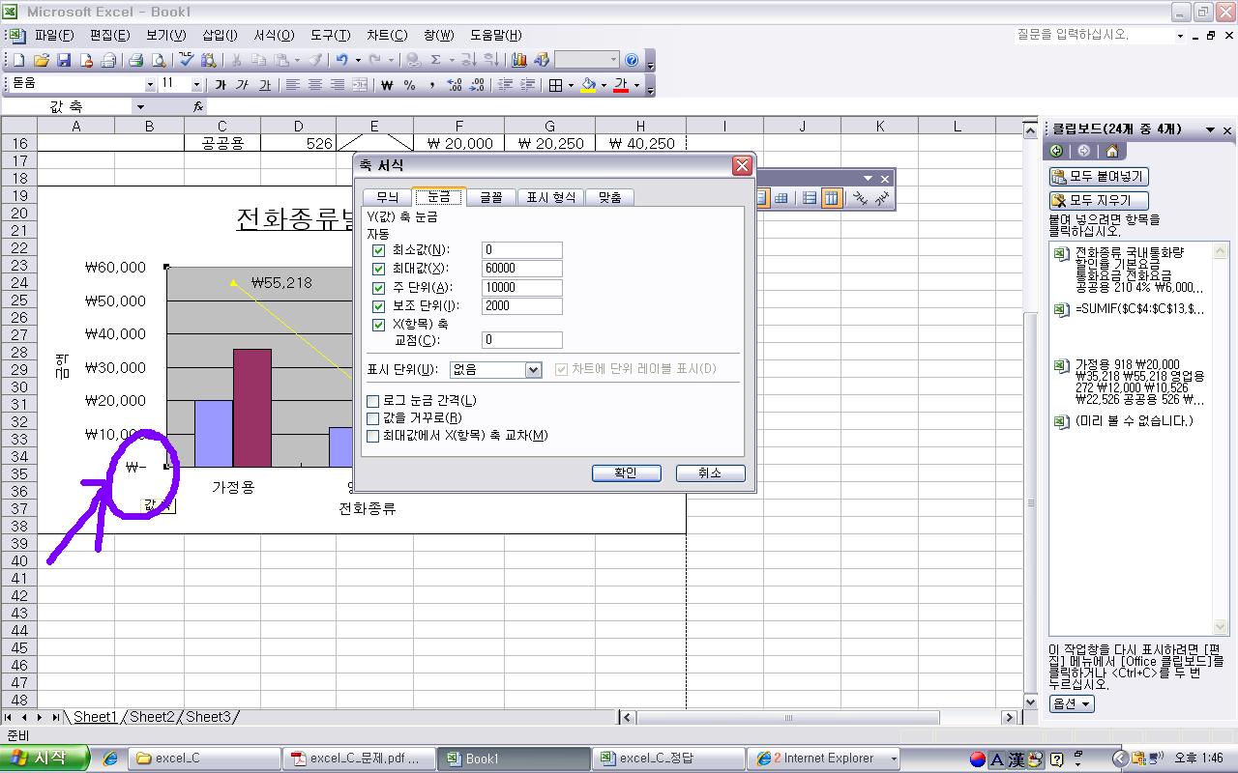Image resolution: width=1238 pixels, height=773 pixels.
Task: Click the fill color bucket swatch
Action: pos(587,85)
